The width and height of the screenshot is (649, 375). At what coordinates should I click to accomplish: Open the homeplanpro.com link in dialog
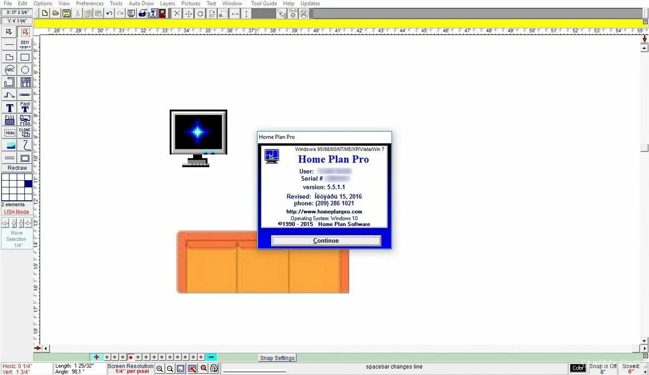(x=324, y=212)
